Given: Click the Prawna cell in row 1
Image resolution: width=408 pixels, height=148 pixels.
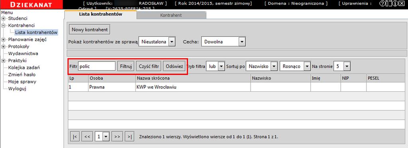Looking at the screenshot, I should 112,87.
